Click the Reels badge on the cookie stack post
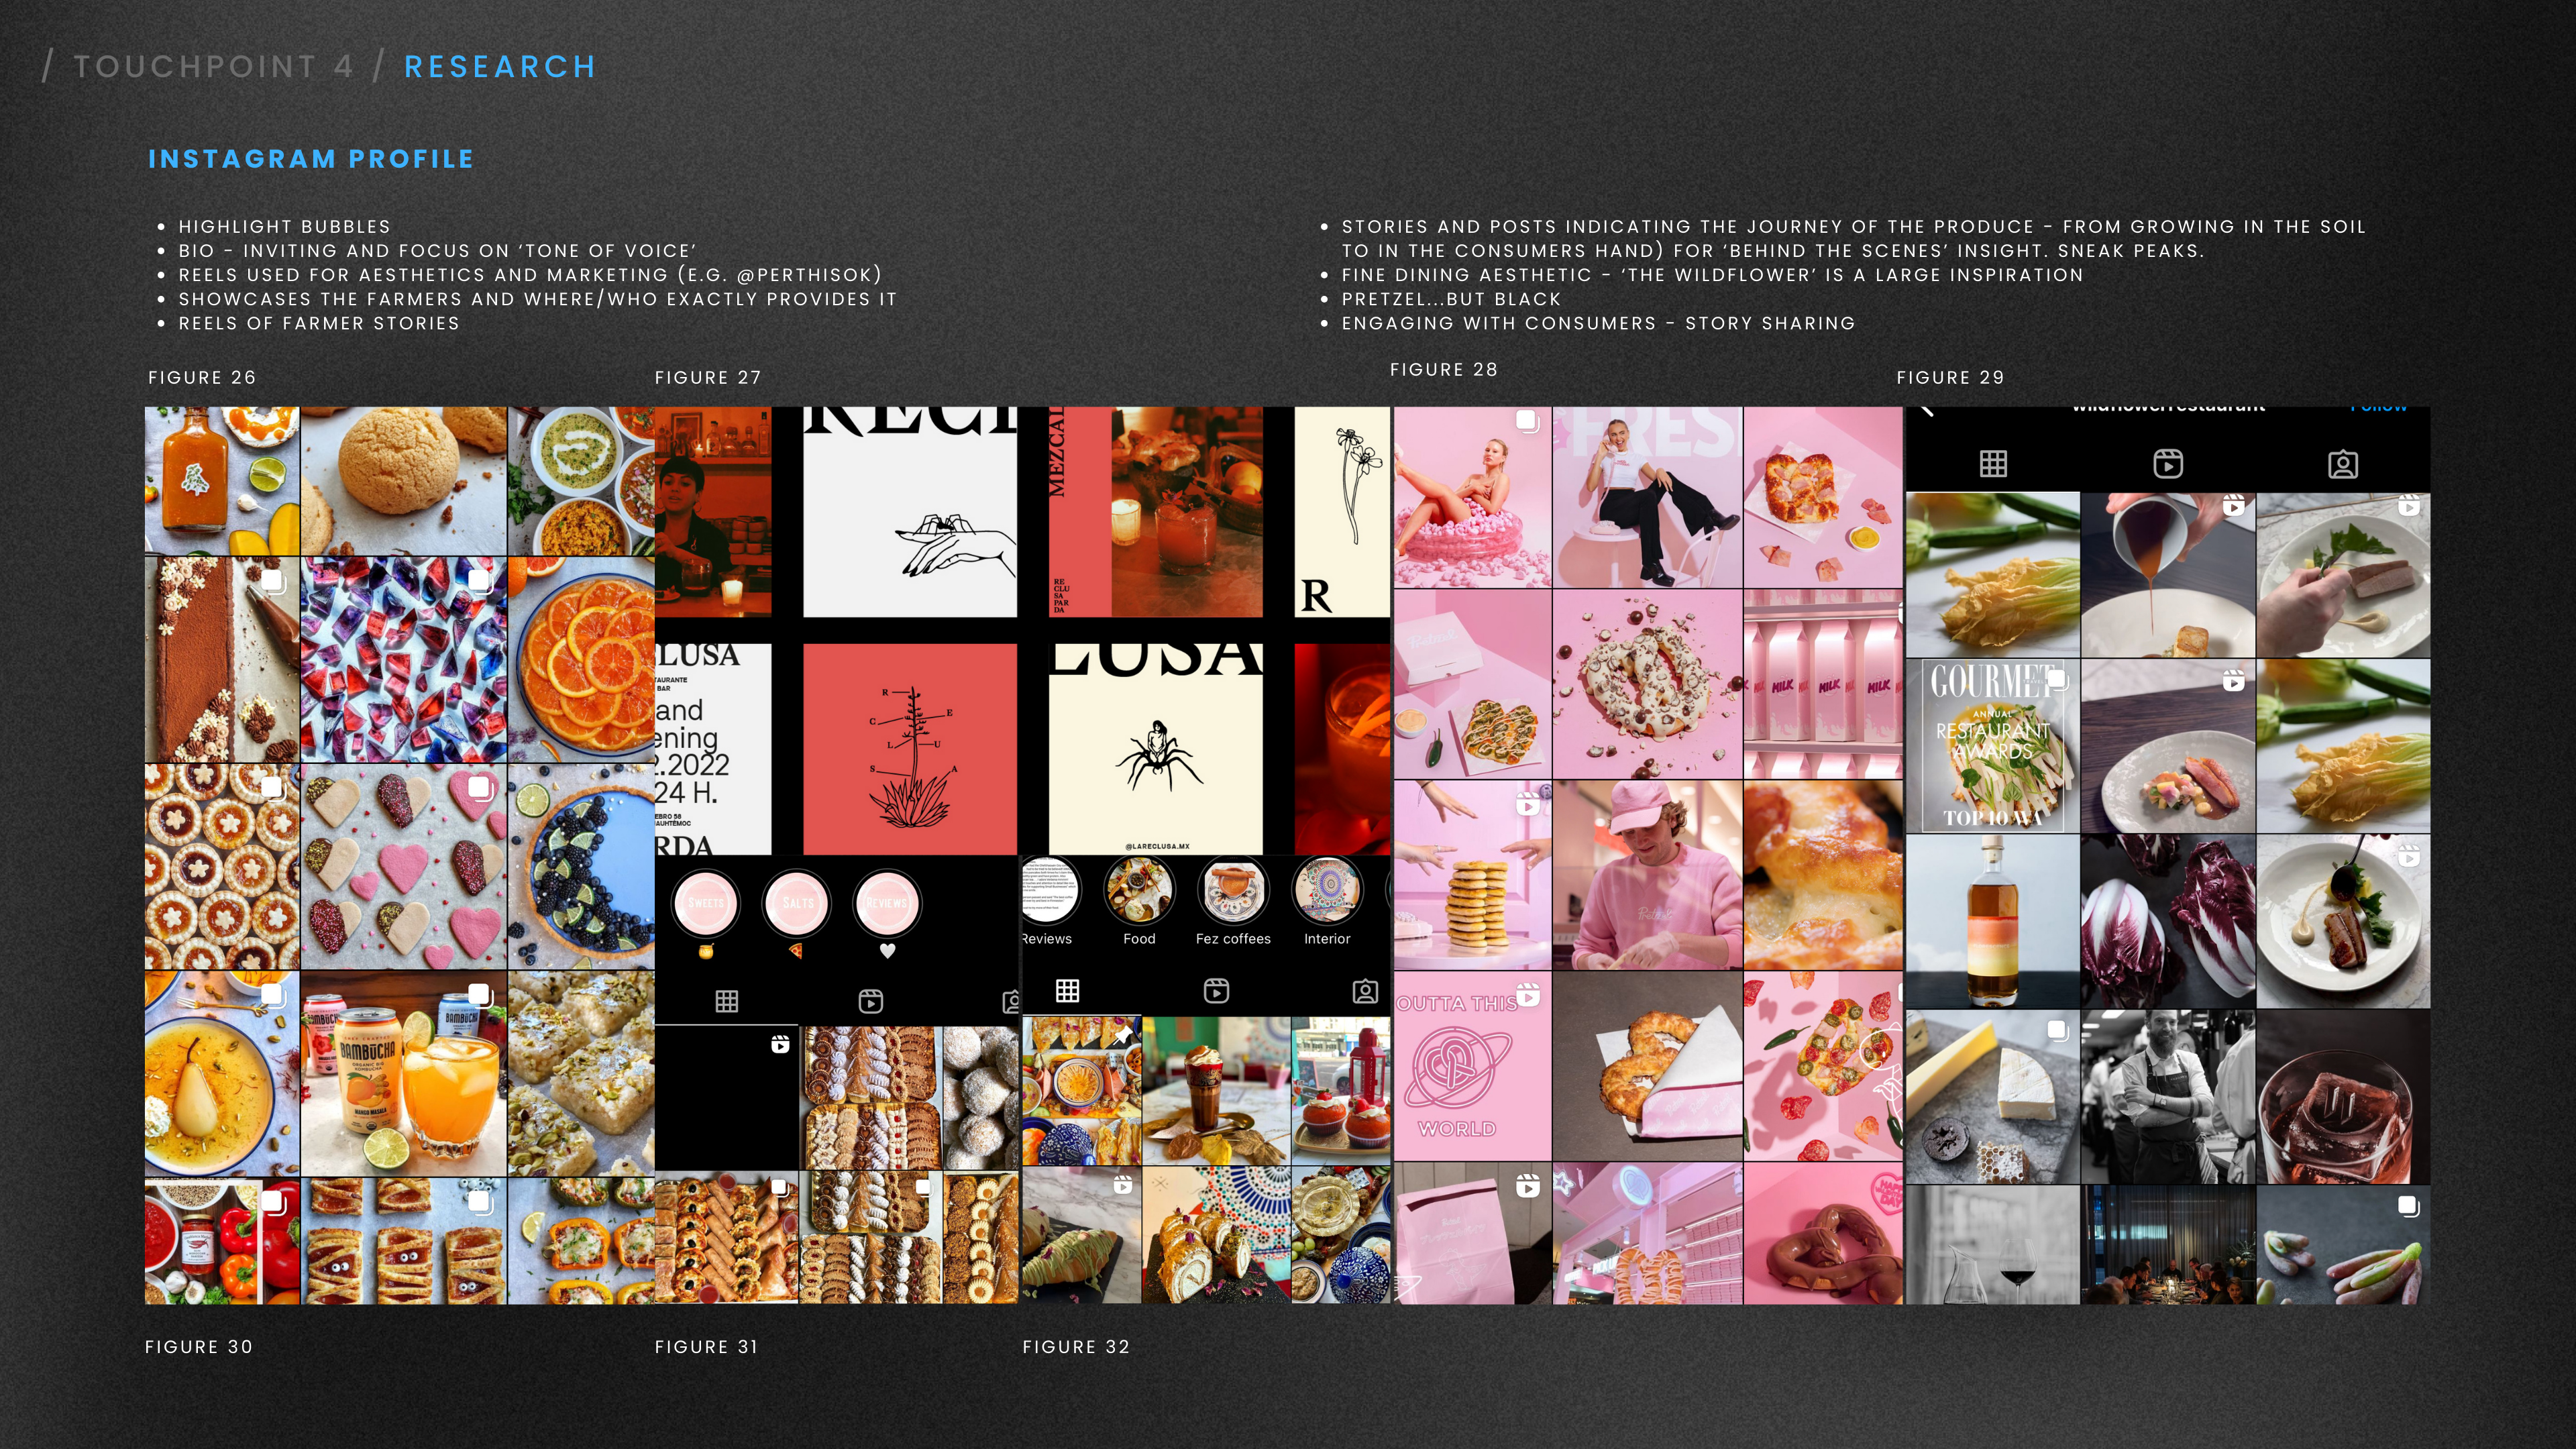The height and width of the screenshot is (1449, 2576). [1528, 803]
